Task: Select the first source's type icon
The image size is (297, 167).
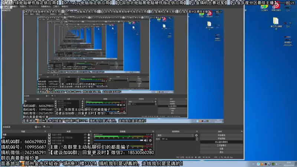Action: click(x=49, y=135)
